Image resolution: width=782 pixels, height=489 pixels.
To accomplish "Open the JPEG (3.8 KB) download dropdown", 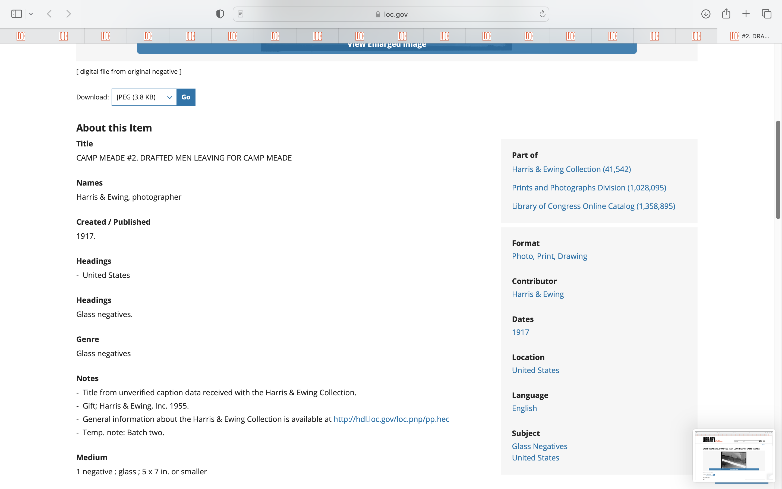I will coord(144,97).
